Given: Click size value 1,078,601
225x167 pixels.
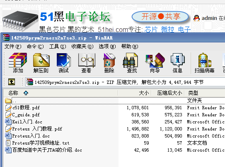Looking at the screenshot, I should tap(138, 108).
